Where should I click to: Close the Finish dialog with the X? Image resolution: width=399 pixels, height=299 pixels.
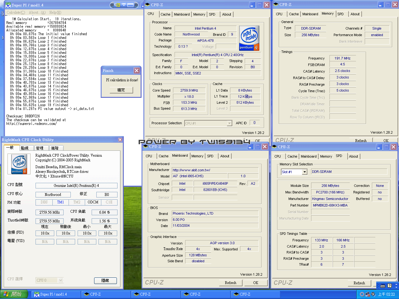click(x=137, y=71)
